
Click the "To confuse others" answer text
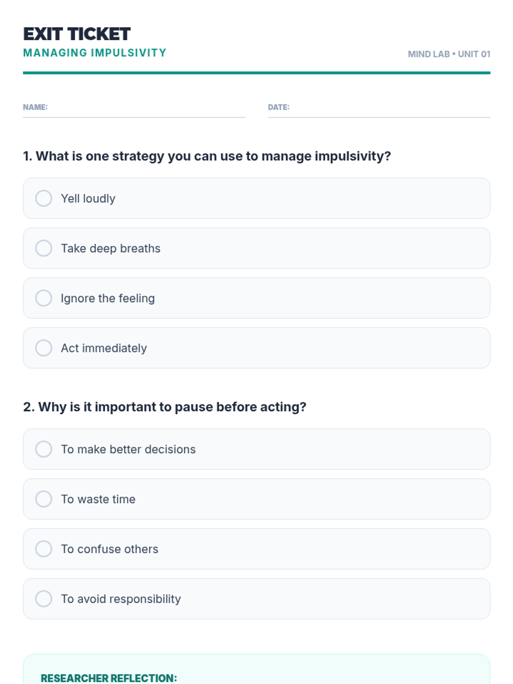[x=109, y=549]
